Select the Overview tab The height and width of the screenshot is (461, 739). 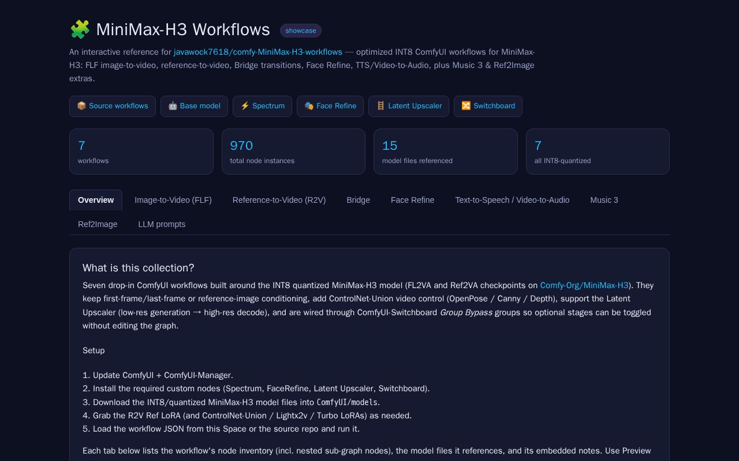point(96,200)
